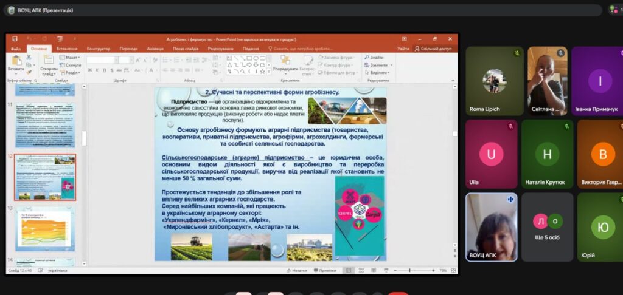The image size is (623, 295).
Task: Click zoom in plus button
Action: click(433, 271)
